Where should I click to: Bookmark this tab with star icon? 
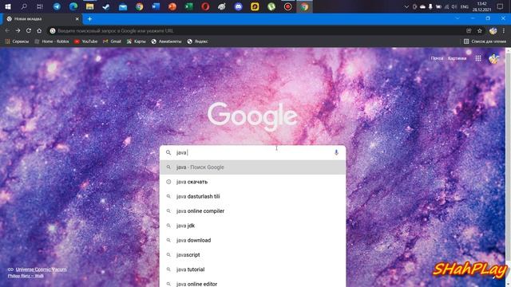480,30
